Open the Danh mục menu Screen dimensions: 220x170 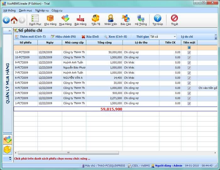click(25, 10)
